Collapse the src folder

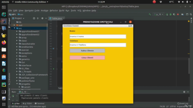point(14,28)
